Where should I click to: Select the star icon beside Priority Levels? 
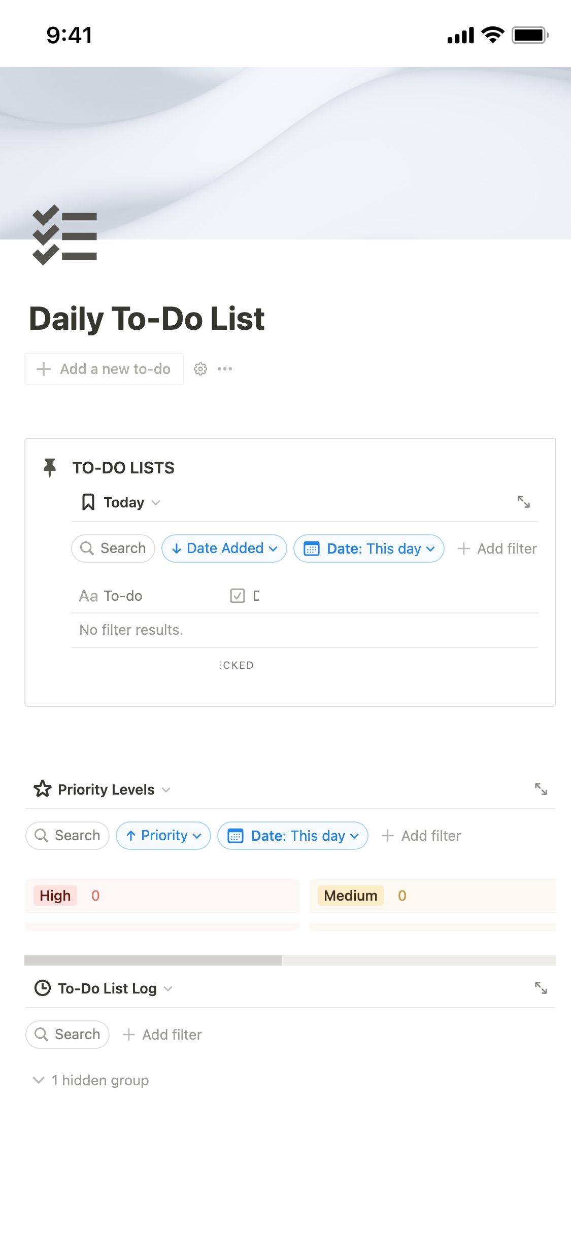(43, 788)
